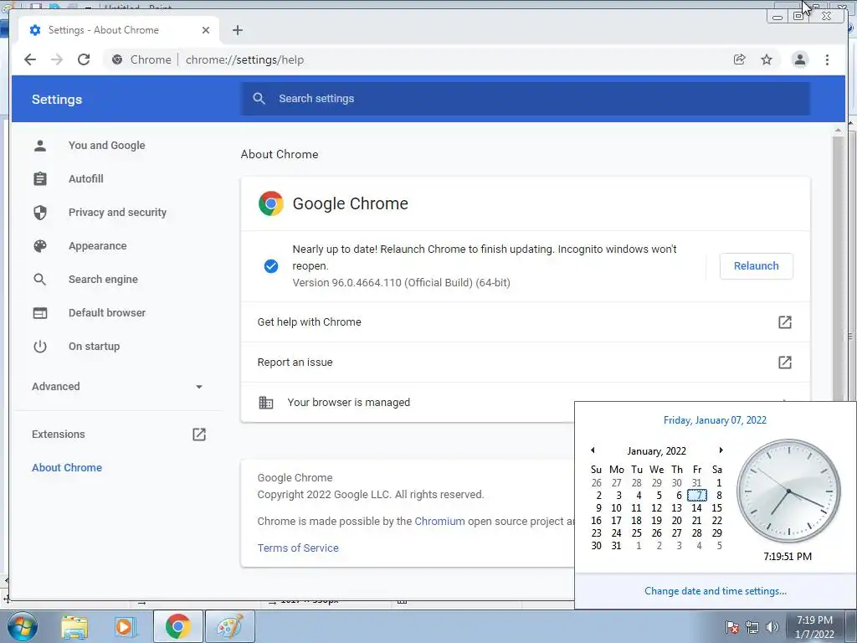Click the analog clock face
The image size is (857, 643).
[x=788, y=491]
